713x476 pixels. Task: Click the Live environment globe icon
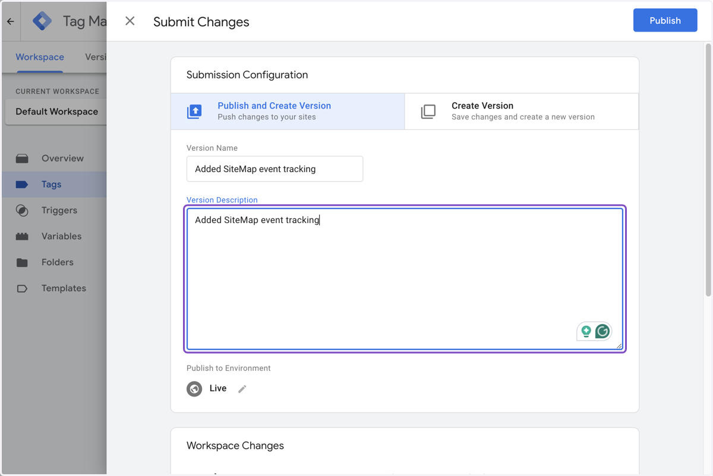[194, 389]
